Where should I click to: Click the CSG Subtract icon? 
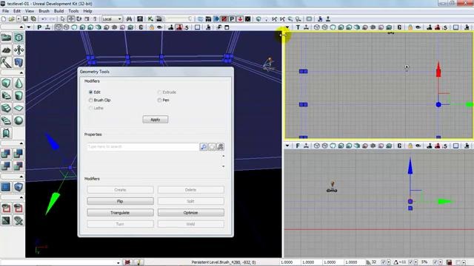pyautogui.click(x=19, y=154)
